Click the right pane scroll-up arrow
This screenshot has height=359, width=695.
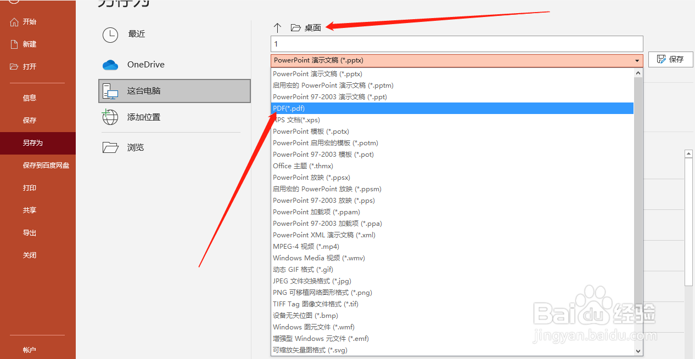coord(688,155)
